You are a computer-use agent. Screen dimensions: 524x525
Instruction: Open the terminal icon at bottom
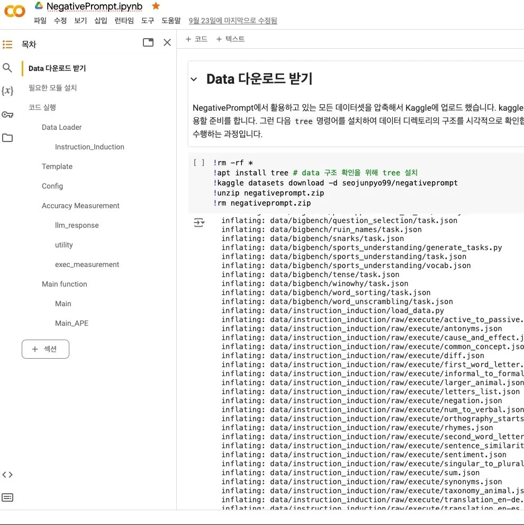pos(7,497)
